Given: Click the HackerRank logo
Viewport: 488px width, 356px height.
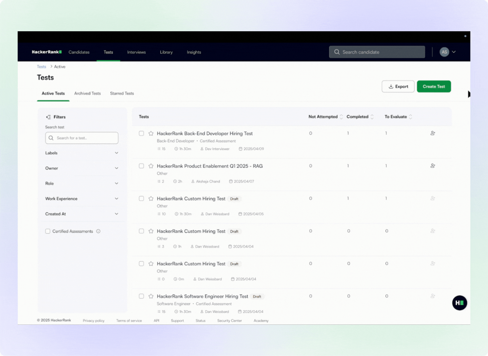Looking at the screenshot, I should [x=47, y=52].
